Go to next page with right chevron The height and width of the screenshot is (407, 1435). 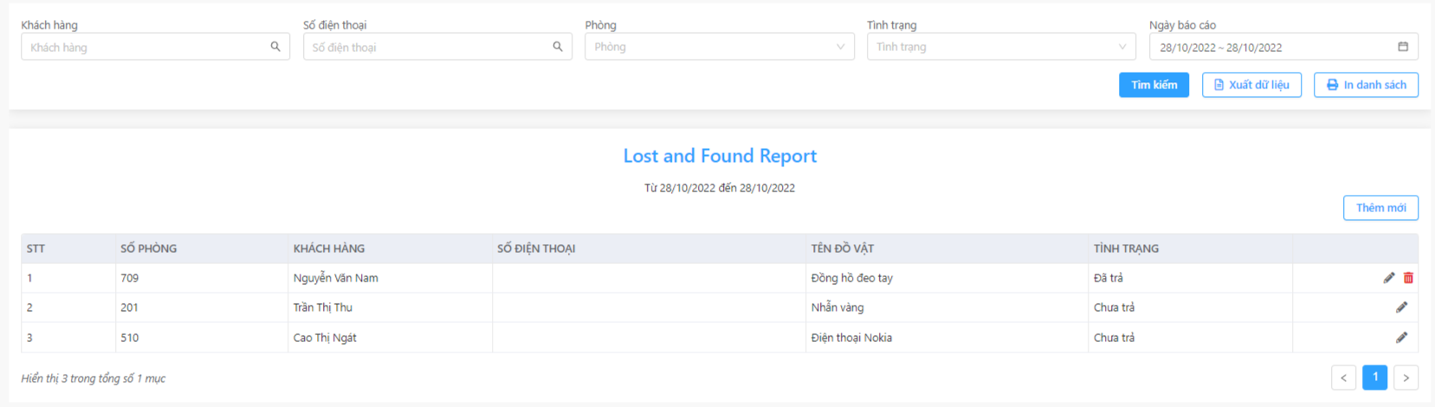pyautogui.click(x=1406, y=378)
